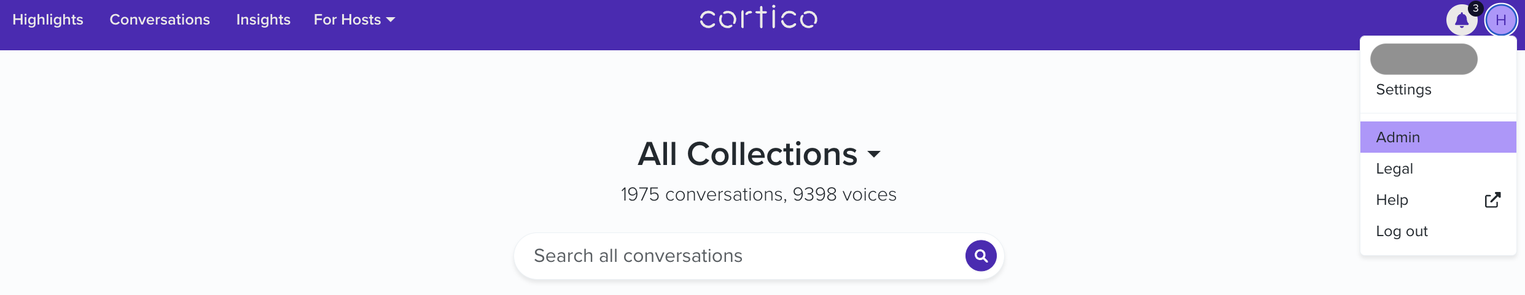This screenshot has width=1525, height=295.
Task: Click the external link icon beside Help
Action: pyautogui.click(x=1492, y=200)
